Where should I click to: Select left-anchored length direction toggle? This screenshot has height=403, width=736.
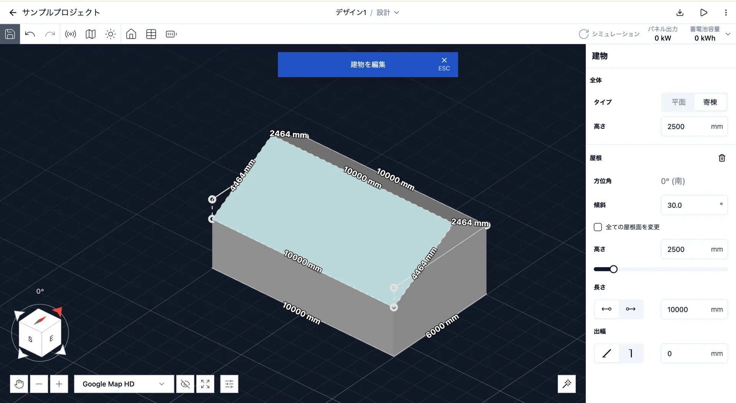[606, 309]
